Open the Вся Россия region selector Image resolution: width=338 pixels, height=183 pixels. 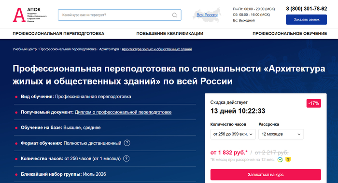point(207,15)
